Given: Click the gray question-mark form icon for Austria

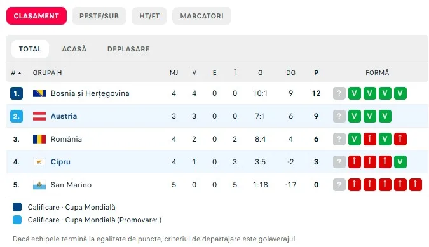Looking at the screenshot, I should point(339,116).
